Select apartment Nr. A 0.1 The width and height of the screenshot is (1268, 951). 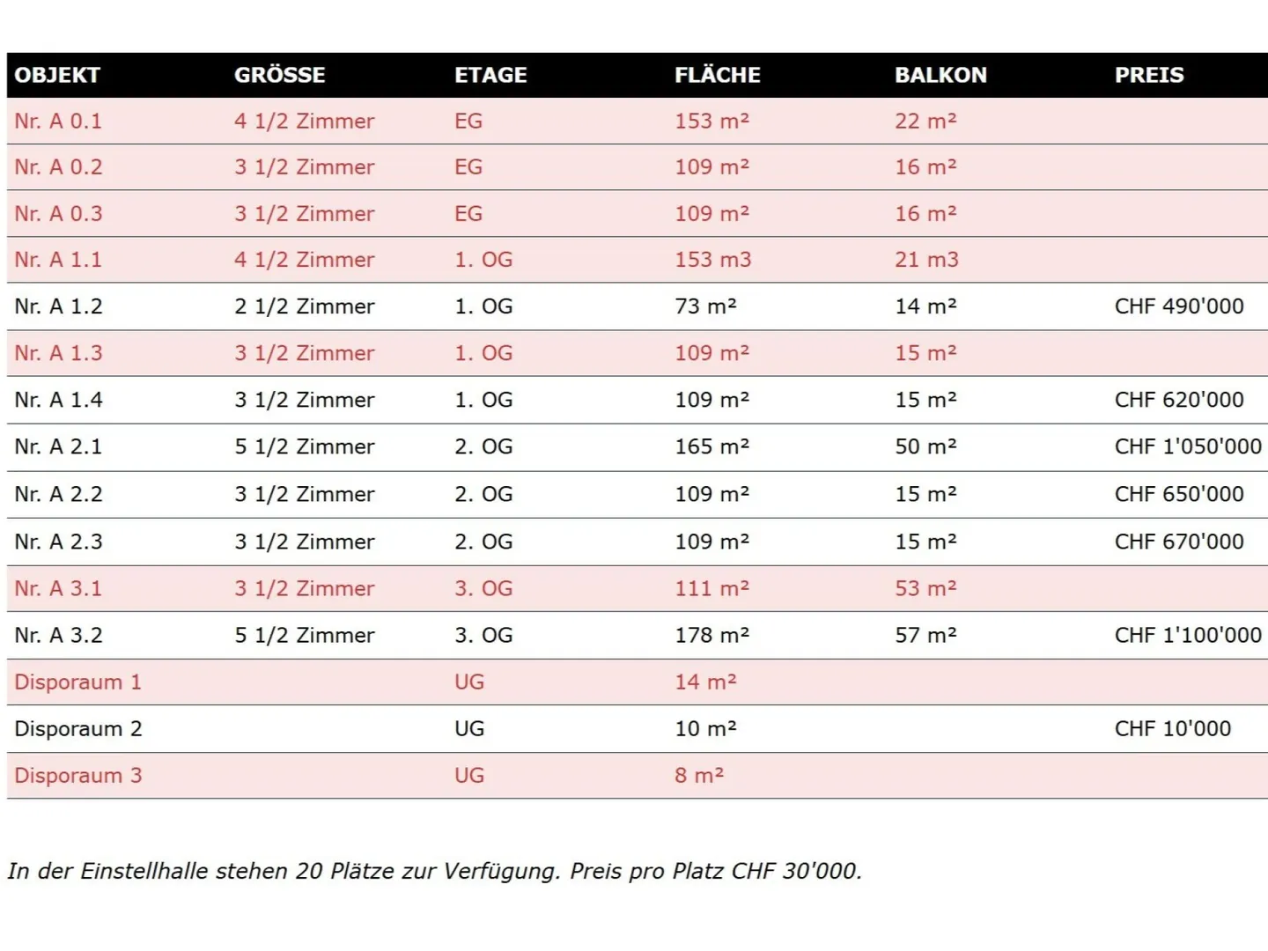click(x=58, y=122)
